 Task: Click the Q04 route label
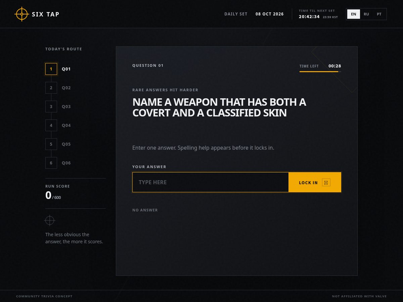(x=66, y=125)
